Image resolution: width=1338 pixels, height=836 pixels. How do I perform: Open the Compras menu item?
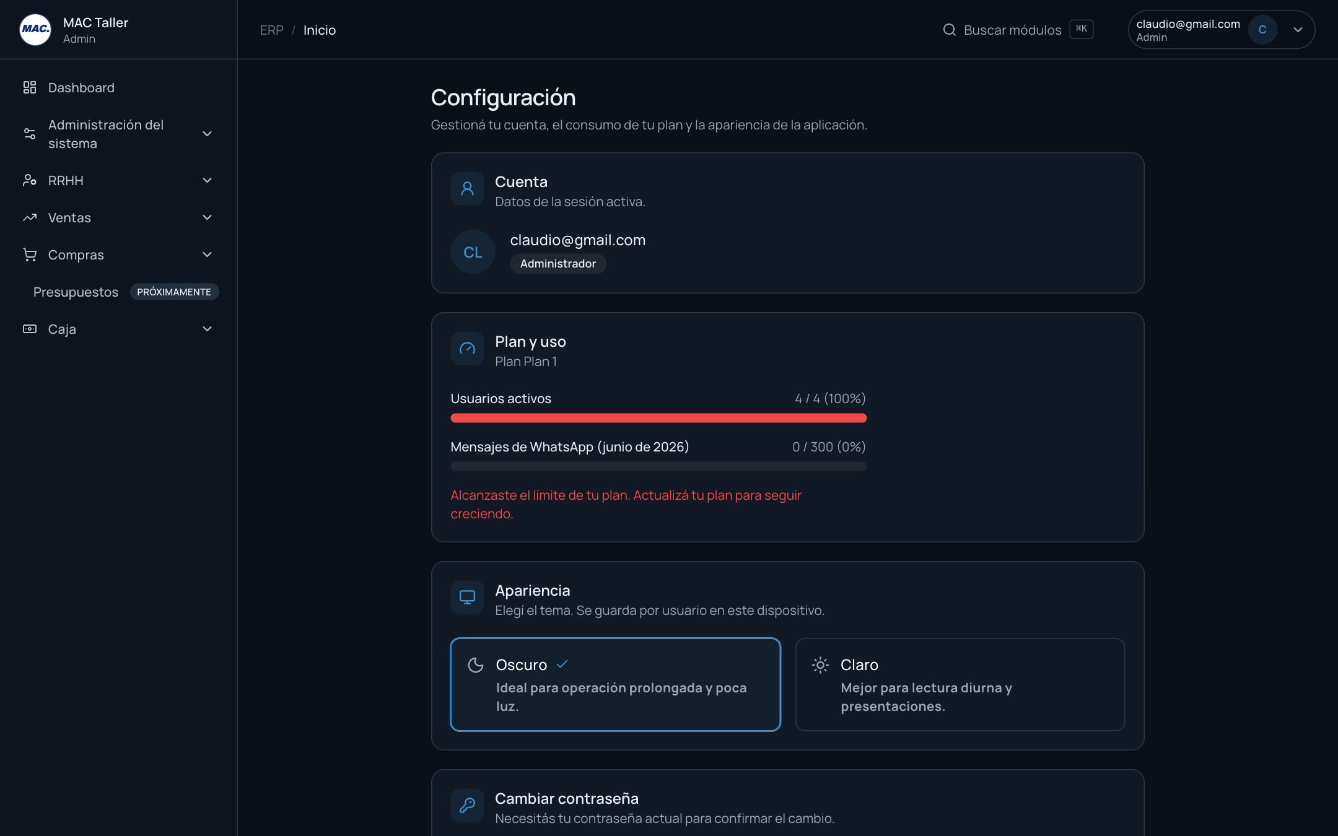coord(118,255)
